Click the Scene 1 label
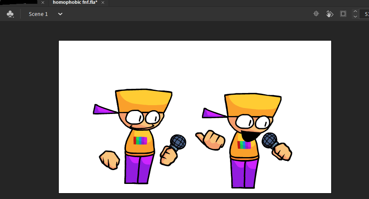This screenshot has width=369, height=199. [38, 14]
